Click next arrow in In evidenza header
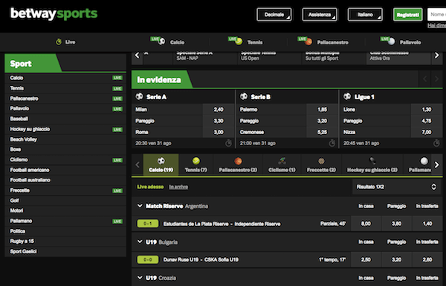Viewport: 446px width, 286px height. pyautogui.click(x=436, y=79)
